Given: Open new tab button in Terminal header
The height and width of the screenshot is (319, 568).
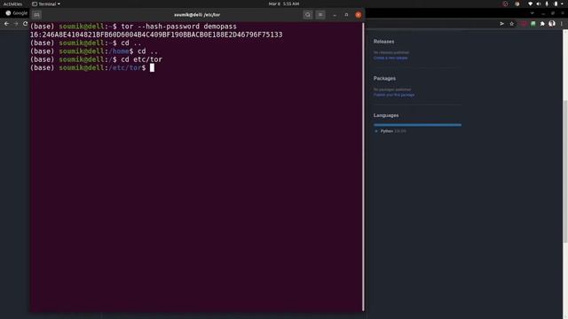Looking at the screenshot, I should tap(36, 15).
